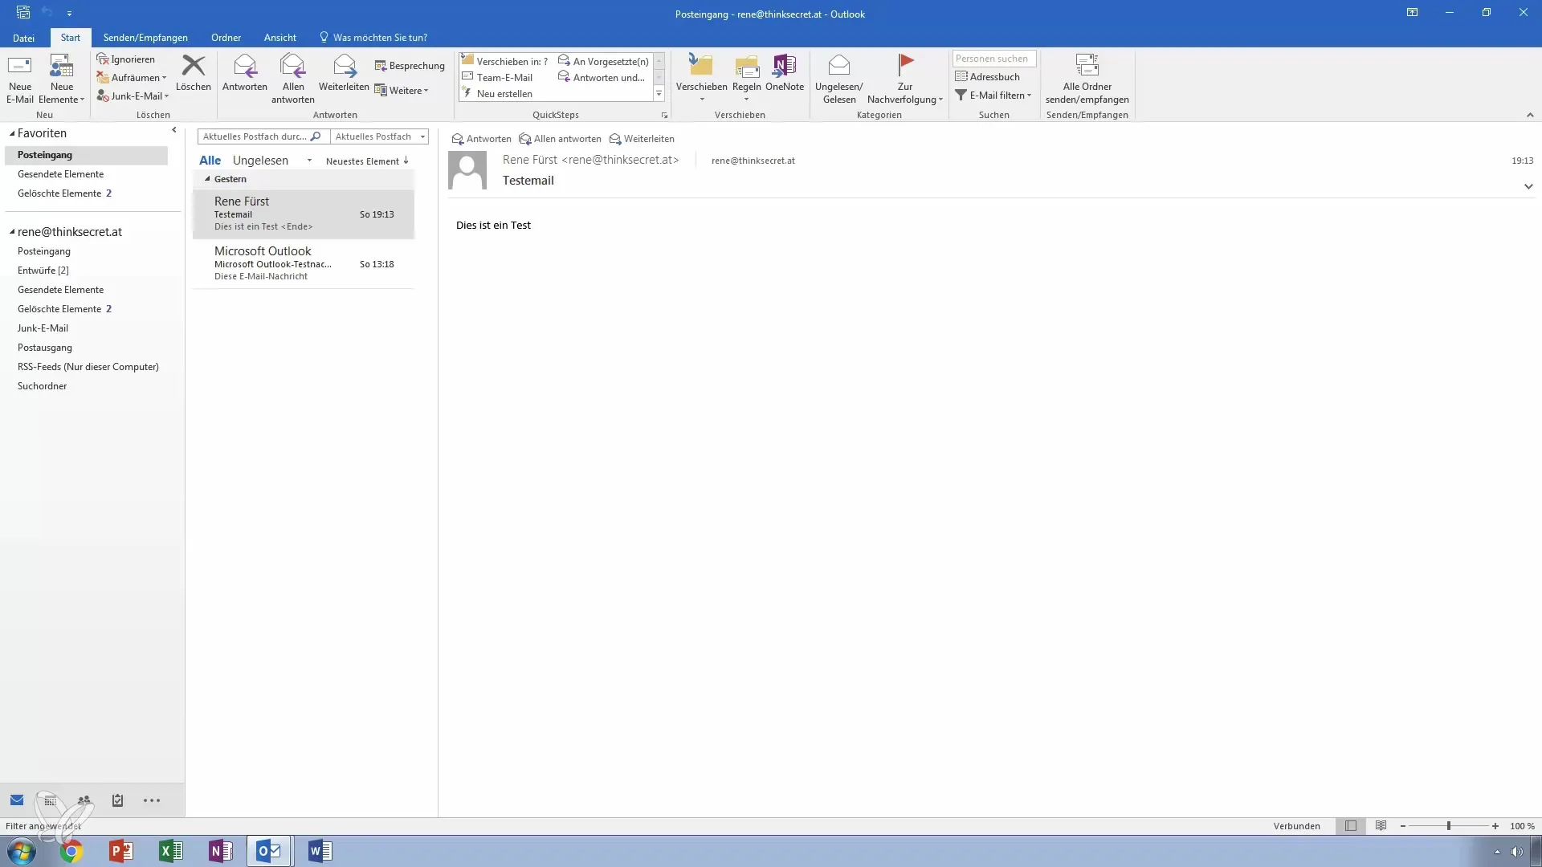Open the Suchordner folder

[42, 386]
